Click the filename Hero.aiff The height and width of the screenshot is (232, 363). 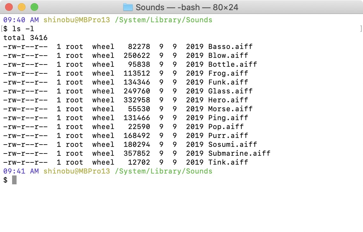click(228, 100)
